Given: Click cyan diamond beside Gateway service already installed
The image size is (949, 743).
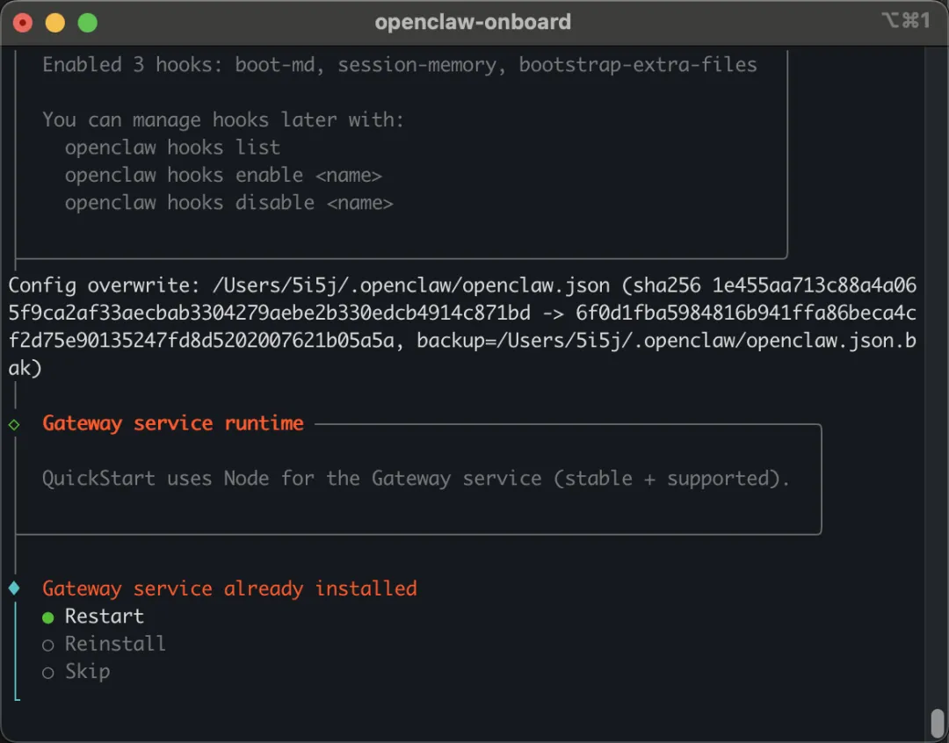Looking at the screenshot, I should (x=14, y=588).
